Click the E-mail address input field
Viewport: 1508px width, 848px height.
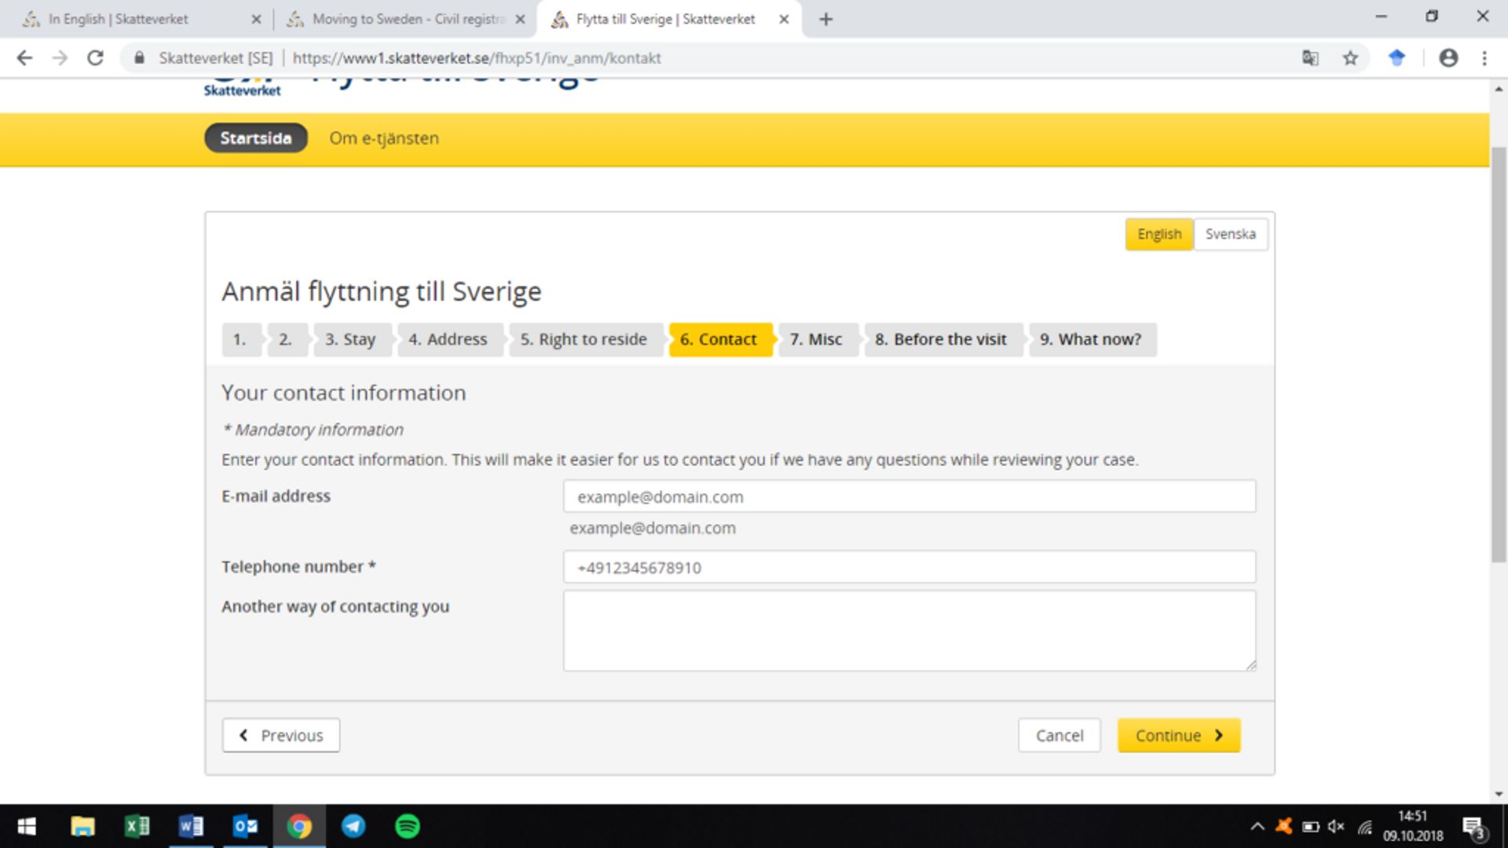pos(910,496)
